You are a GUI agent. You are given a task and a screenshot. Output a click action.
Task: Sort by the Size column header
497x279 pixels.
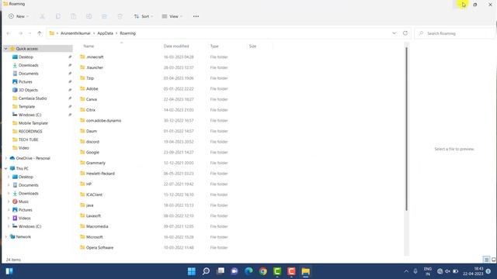[x=252, y=46]
